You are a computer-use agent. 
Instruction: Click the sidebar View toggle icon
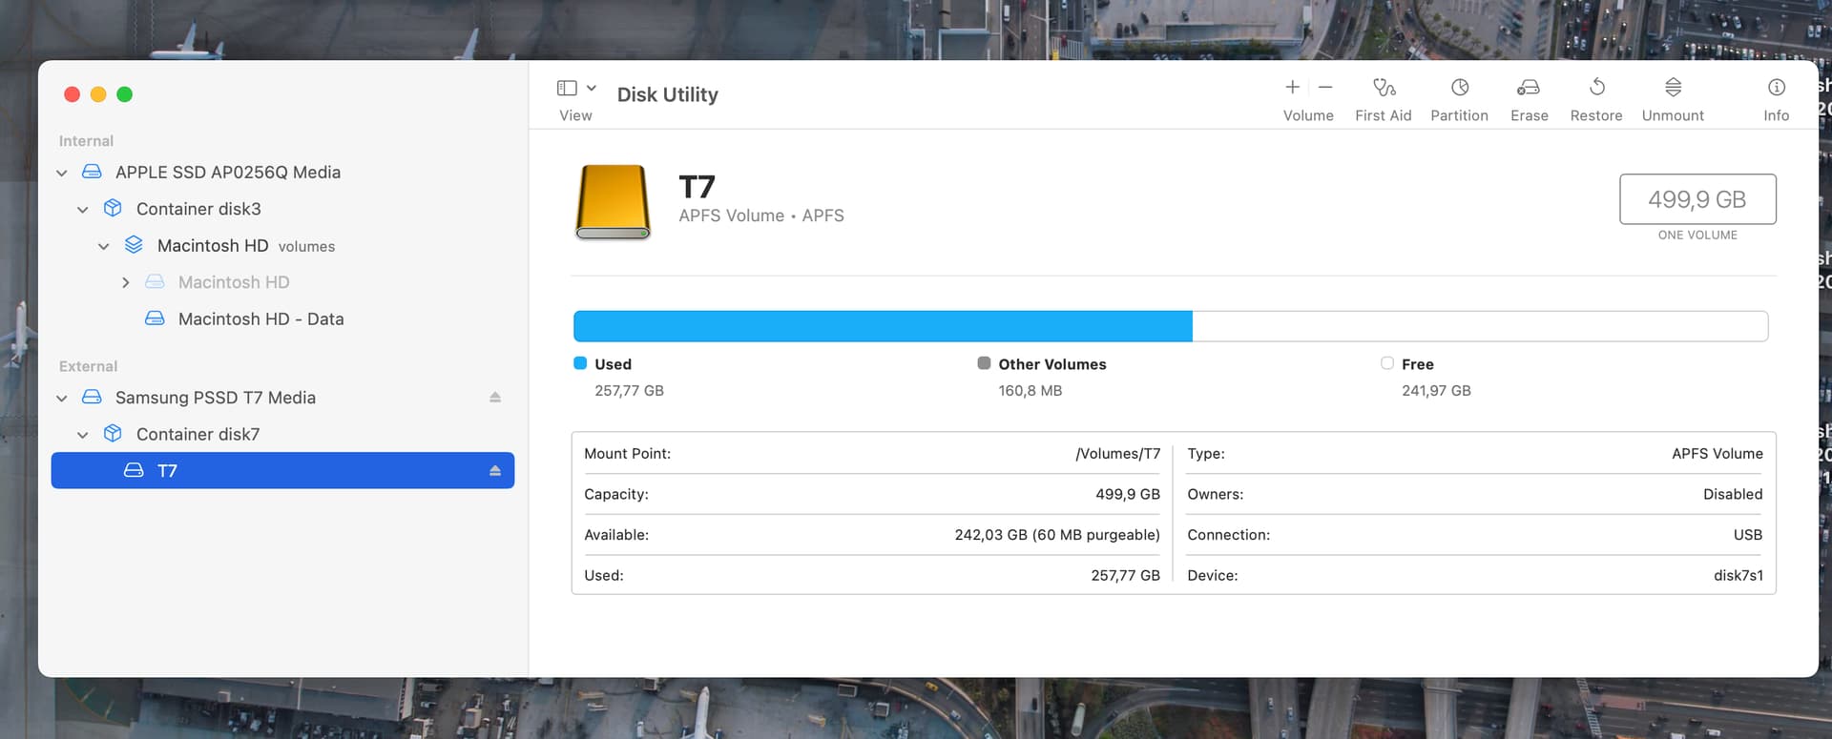[567, 88]
